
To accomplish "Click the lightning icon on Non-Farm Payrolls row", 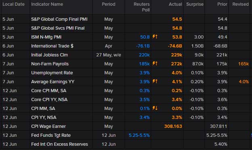I will pyautogui.click(x=155, y=64).
